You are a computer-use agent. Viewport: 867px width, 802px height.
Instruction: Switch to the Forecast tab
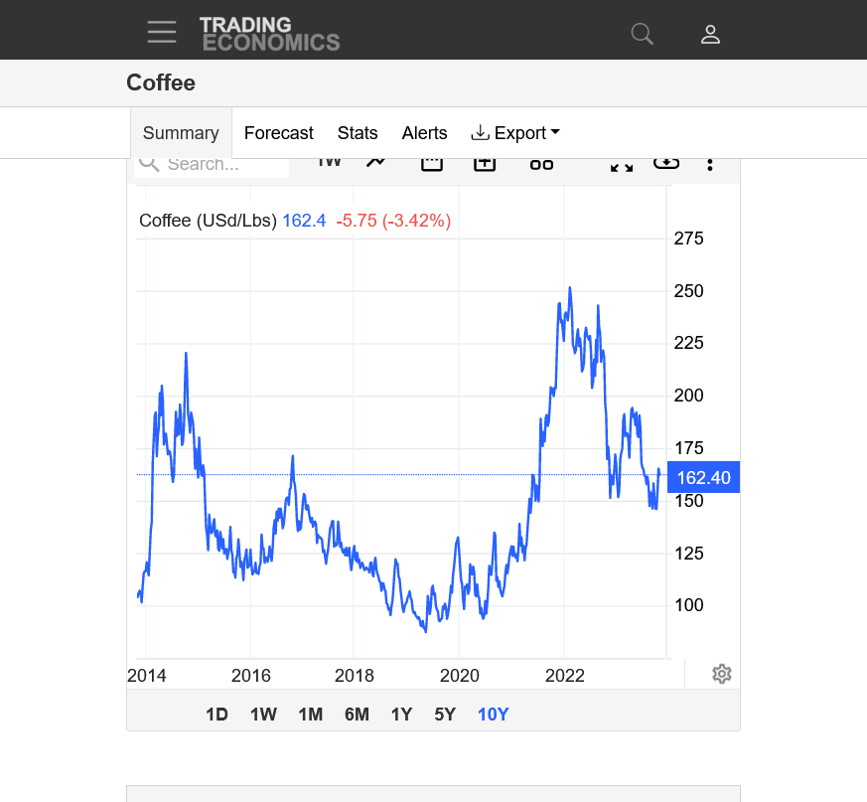[278, 133]
